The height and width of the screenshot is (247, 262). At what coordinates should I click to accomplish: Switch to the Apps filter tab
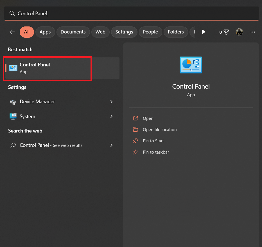[45, 32]
